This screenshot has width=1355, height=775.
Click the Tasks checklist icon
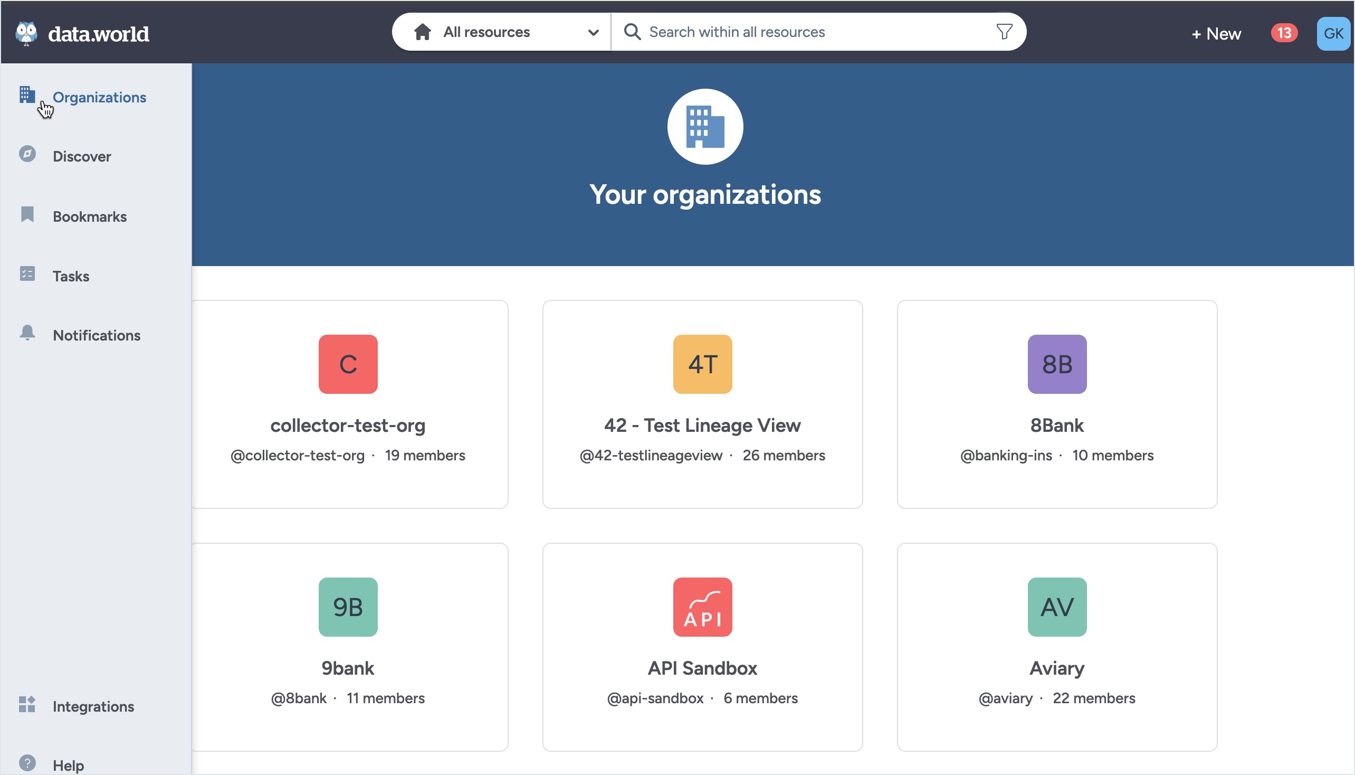[27, 273]
